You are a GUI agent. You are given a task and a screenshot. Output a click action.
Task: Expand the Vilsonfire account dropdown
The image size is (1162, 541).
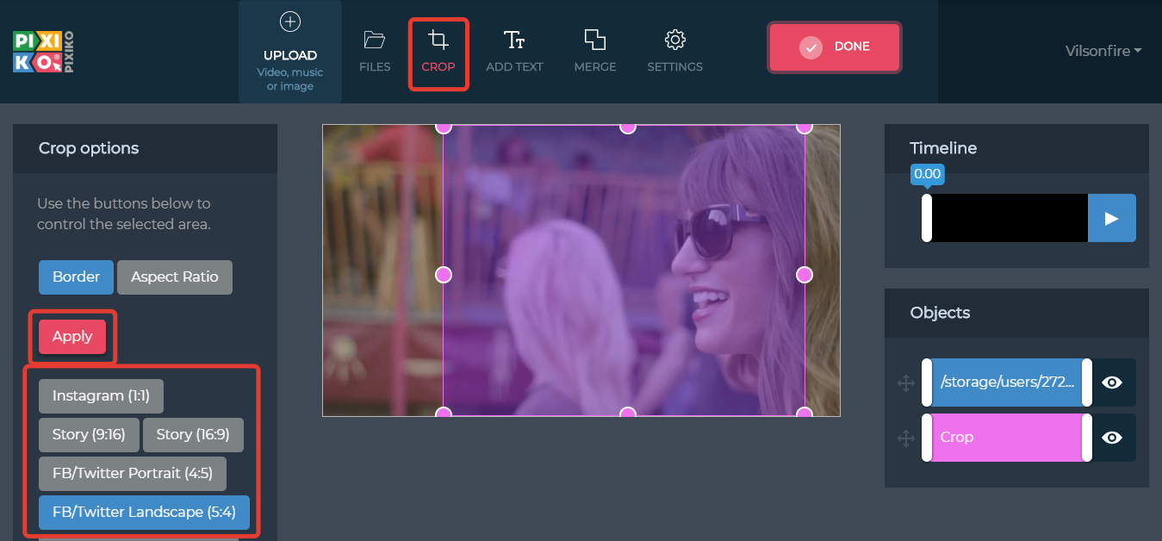[x=1103, y=51]
